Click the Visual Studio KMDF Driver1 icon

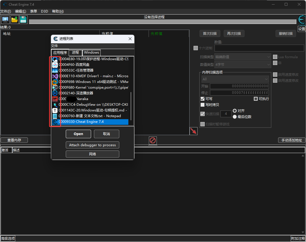click(x=55, y=76)
